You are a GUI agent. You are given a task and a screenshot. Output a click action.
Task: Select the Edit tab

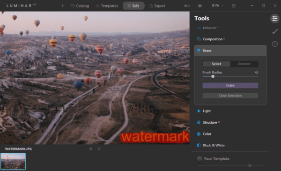[133, 6]
